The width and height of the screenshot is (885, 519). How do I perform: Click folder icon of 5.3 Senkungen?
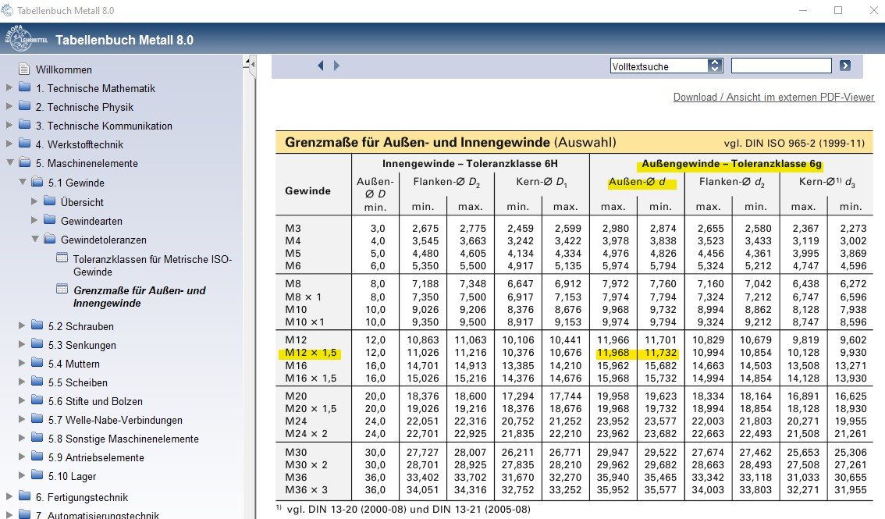pos(37,343)
